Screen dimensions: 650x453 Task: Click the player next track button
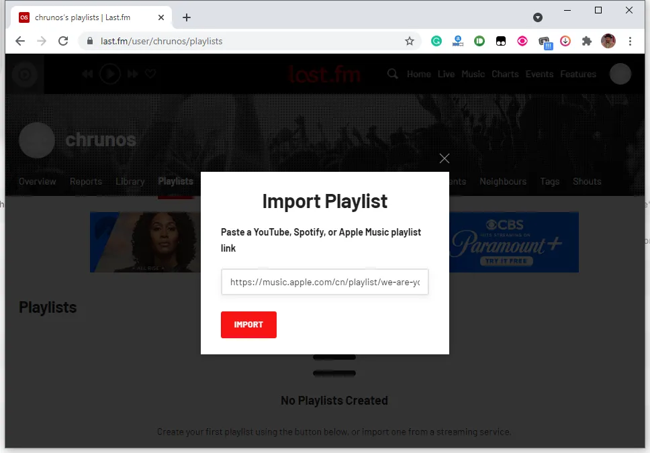[x=133, y=74]
